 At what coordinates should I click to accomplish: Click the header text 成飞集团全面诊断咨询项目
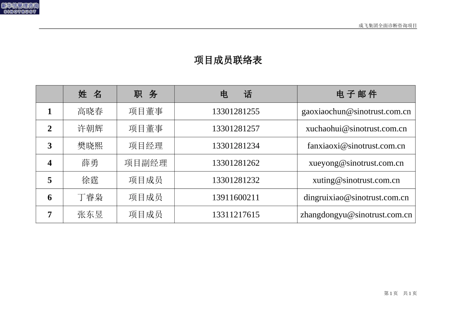tap(388, 25)
